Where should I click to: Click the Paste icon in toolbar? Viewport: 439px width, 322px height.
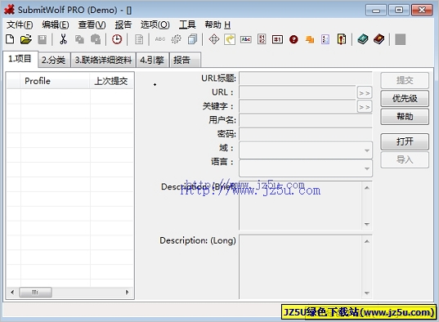[96, 39]
